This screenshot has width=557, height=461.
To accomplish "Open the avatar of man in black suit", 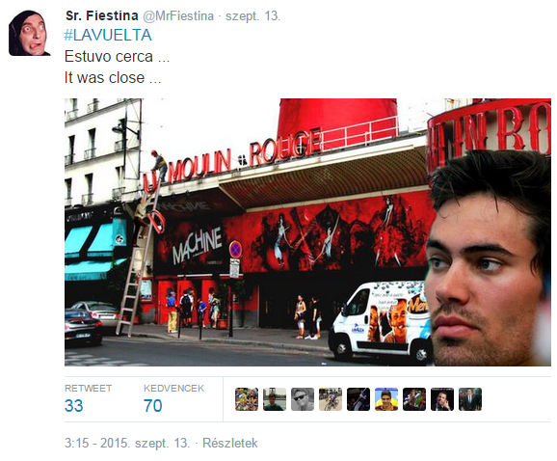I will (470, 399).
